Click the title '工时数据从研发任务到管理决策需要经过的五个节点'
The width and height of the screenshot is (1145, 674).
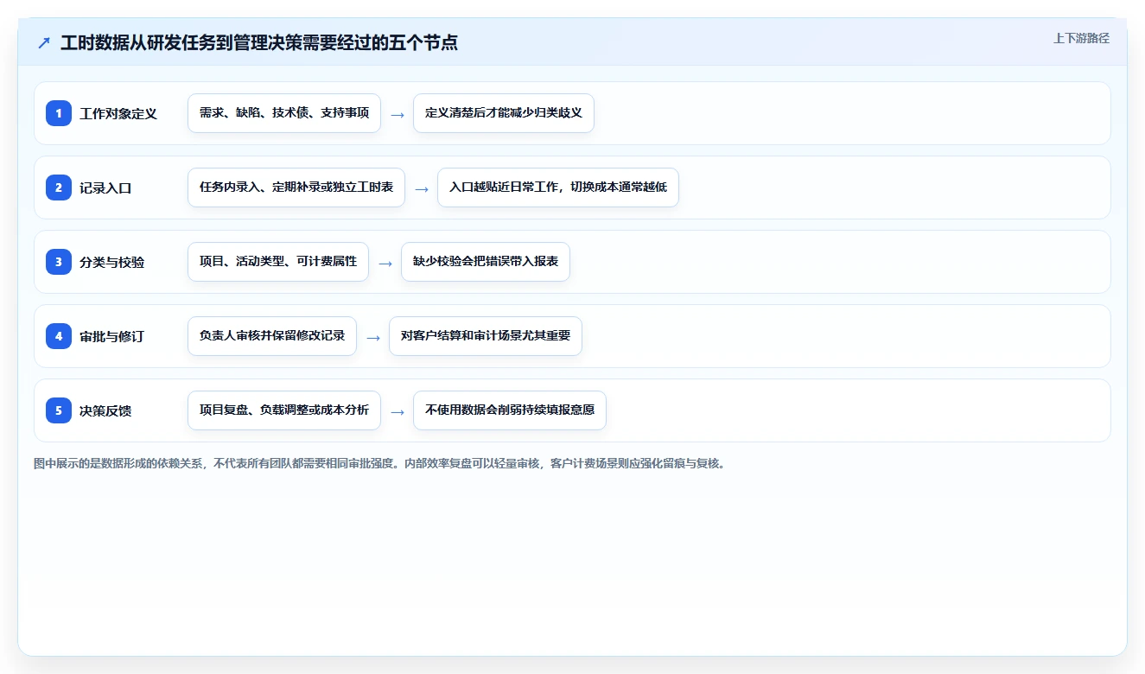(259, 43)
